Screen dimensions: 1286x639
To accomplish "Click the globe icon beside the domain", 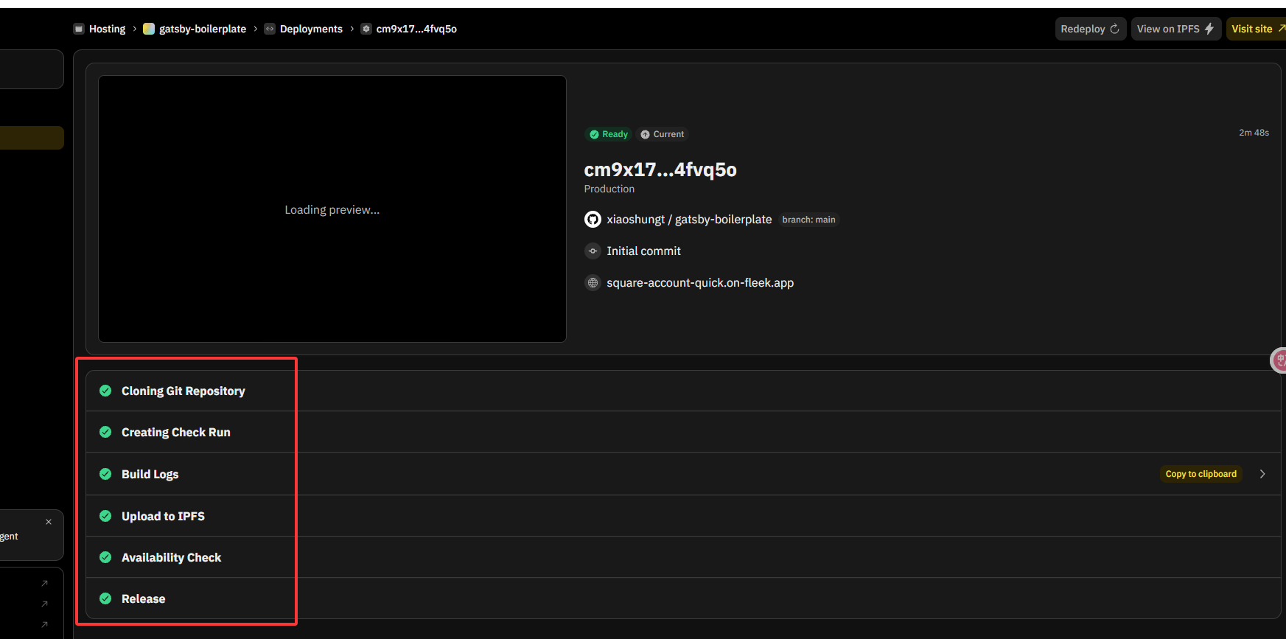I will (x=593, y=283).
